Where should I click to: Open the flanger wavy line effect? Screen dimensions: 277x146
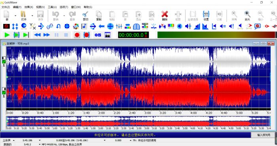[x=49, y=26]
